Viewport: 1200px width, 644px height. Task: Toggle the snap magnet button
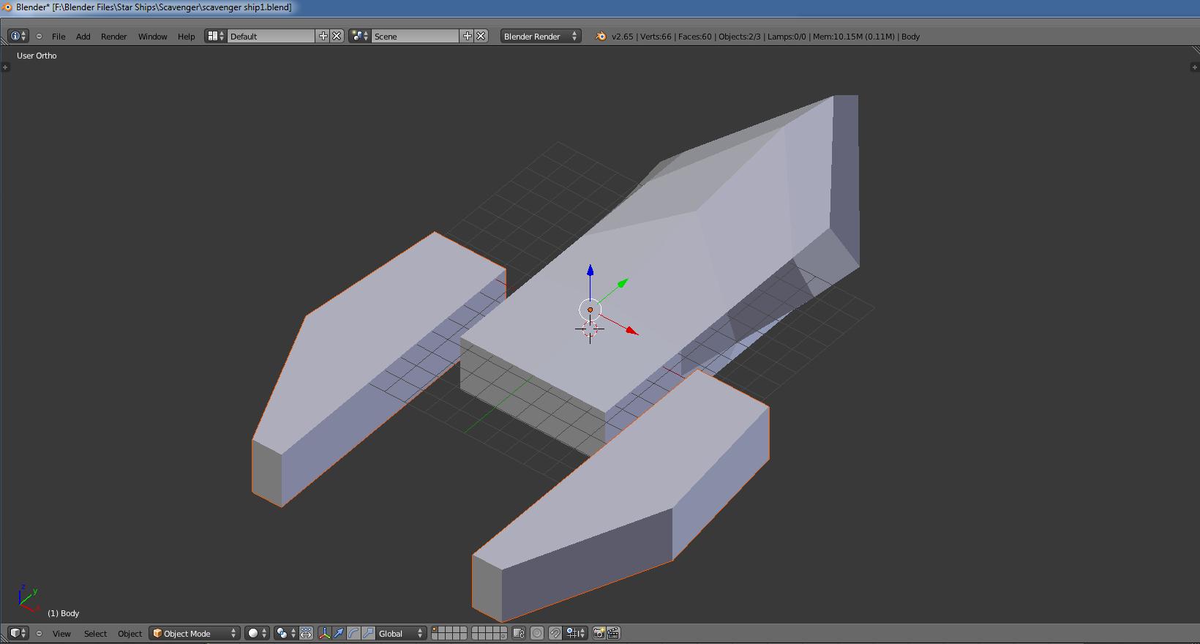(x=555, y=633)
